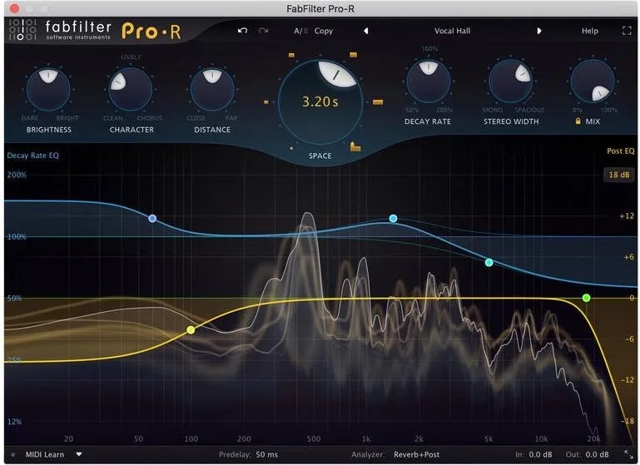Image resolution: width=640 pixels, height=465 pixels.
Task: Select the blue decay EQ band near 1.4 kHz
Action: (393, 219)
